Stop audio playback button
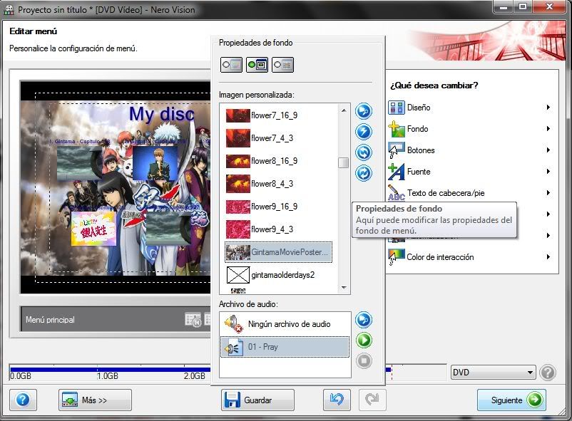572x421 pixels. (363, 361)
